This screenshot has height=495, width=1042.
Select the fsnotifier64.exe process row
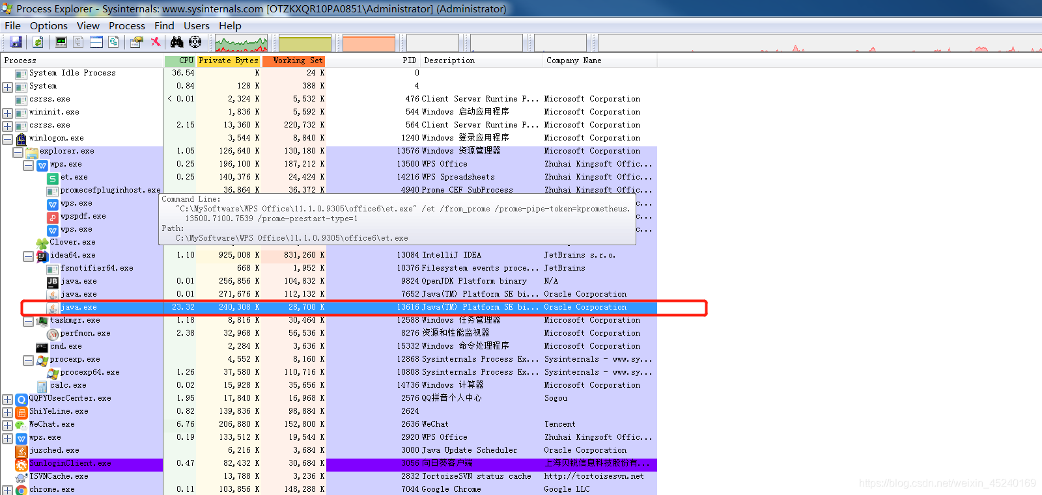(x=329, y=268)
